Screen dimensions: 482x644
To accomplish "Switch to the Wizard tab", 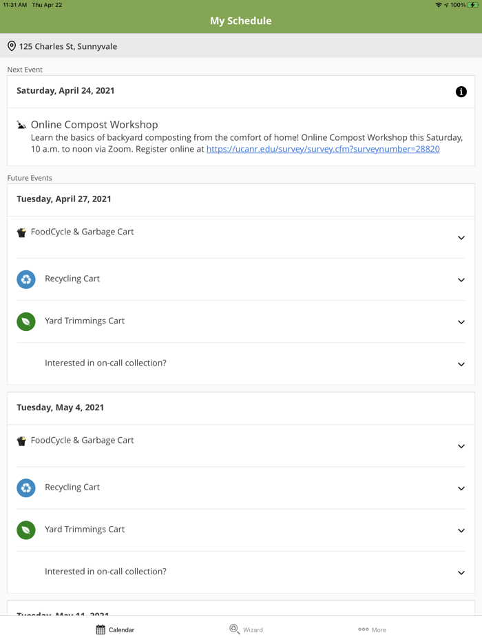I will (x=246, y=630).
